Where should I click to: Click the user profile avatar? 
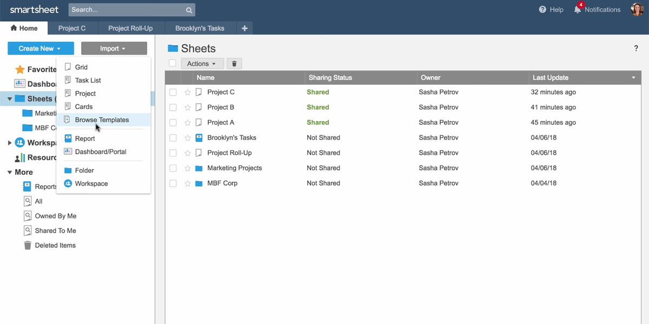pos(637,10)
